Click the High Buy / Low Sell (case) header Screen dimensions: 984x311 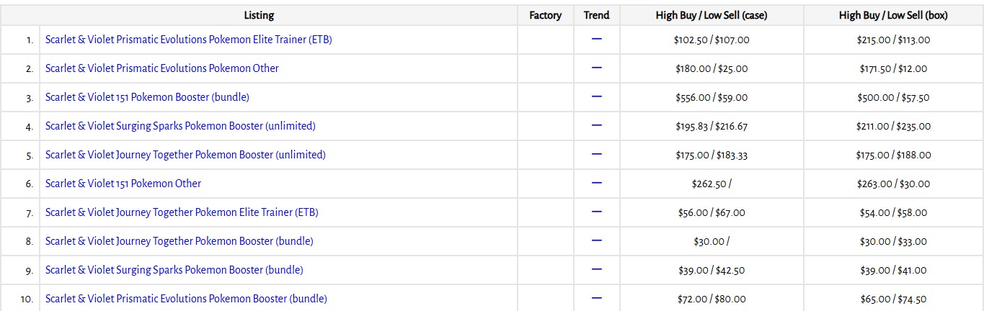point(712,15)
